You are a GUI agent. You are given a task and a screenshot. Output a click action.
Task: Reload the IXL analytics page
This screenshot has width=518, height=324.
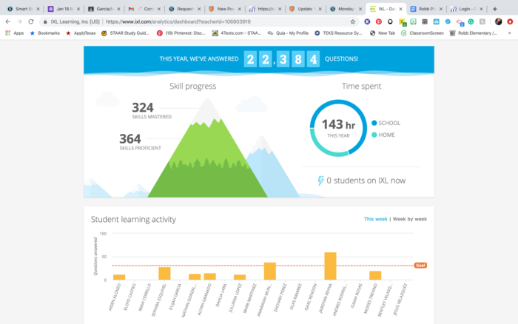point(29,21)
